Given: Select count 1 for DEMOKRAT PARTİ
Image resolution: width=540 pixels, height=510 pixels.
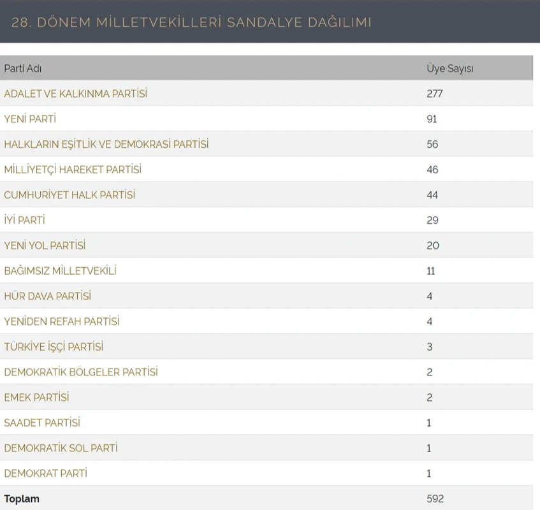Looking at the screenshot, I should (x=429, y=474).
